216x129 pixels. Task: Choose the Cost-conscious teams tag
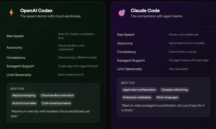[56, 103]
